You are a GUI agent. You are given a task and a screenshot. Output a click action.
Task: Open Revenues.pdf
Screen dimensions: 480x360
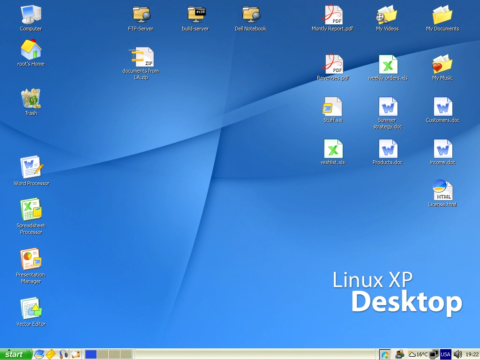click(332, 63)
